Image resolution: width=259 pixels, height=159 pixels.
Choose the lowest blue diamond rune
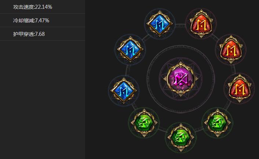pyautogui.click(x=124, y=90)
